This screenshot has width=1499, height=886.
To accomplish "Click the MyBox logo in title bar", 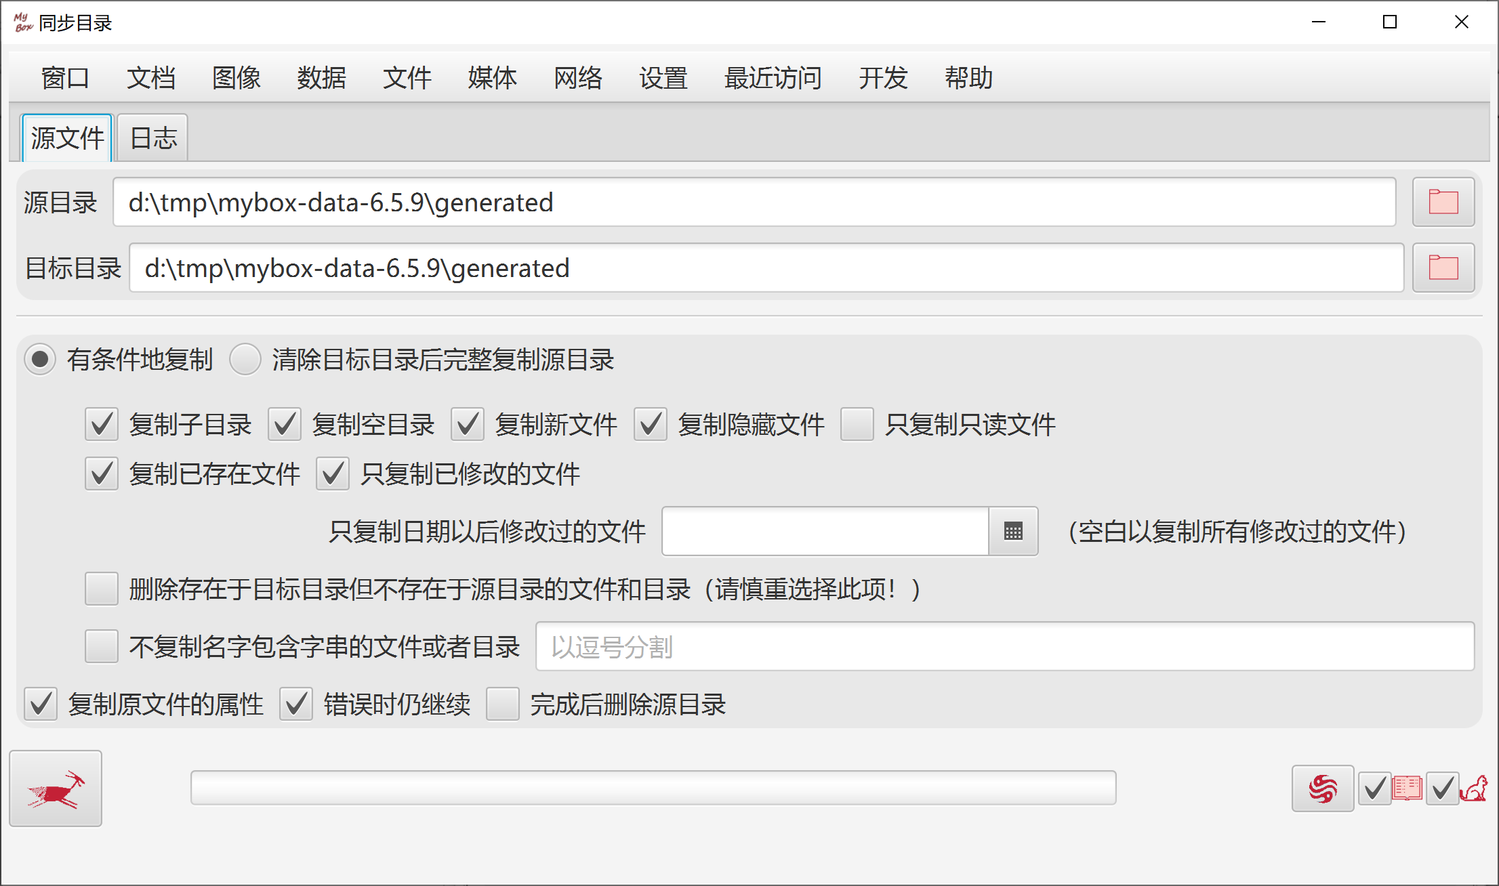I will [x=23, y=22].
